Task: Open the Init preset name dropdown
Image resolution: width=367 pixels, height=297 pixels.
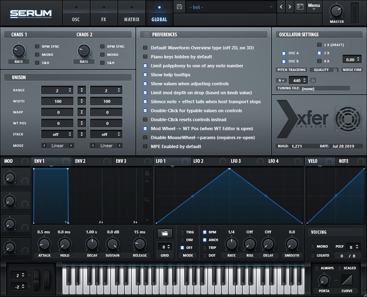Action: [x=231, y=7]
